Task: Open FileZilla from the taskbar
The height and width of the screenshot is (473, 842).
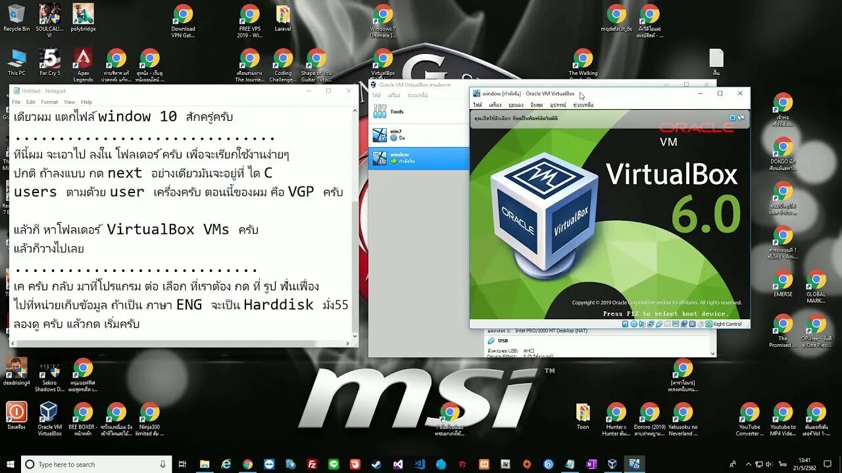Action: coord(312,464)
